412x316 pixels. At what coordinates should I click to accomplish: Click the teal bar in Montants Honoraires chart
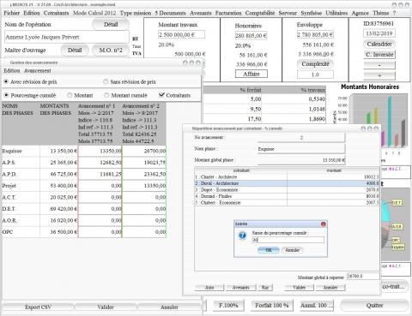[390, 121]
